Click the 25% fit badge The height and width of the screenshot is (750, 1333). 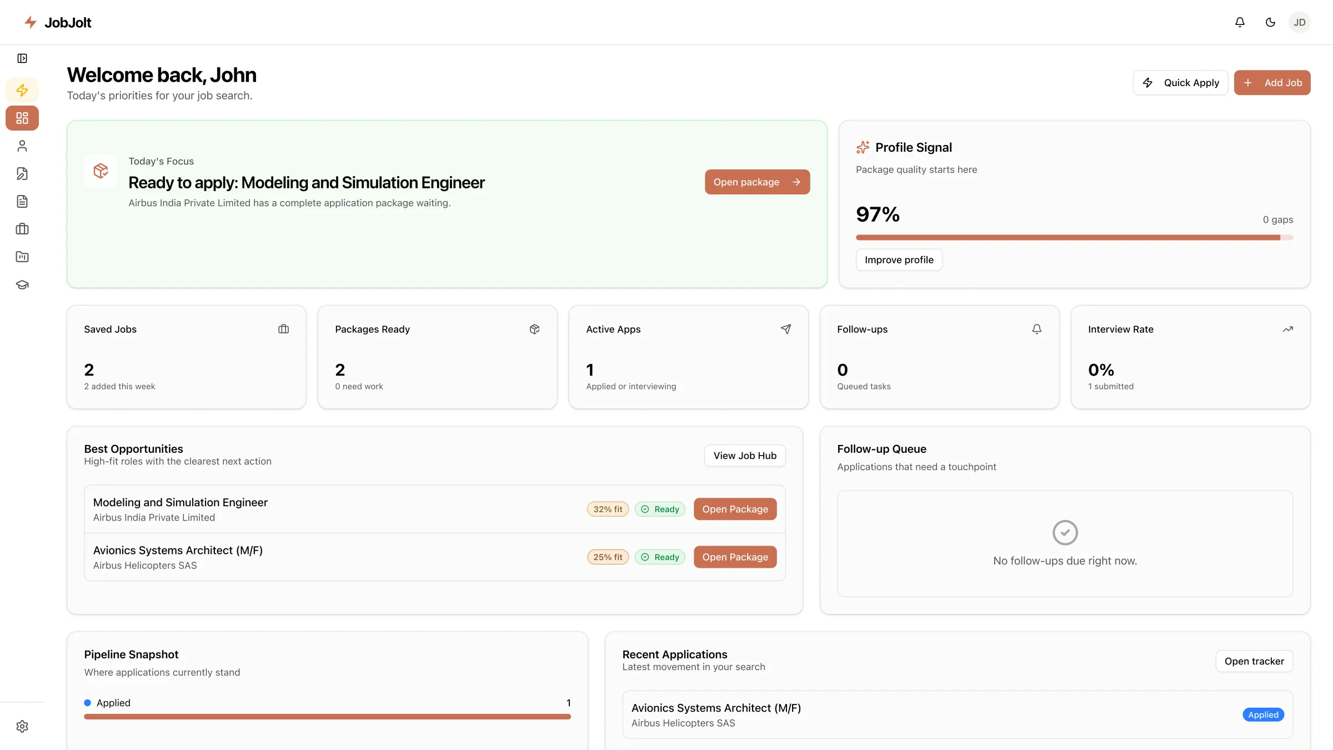coord(608,557)
